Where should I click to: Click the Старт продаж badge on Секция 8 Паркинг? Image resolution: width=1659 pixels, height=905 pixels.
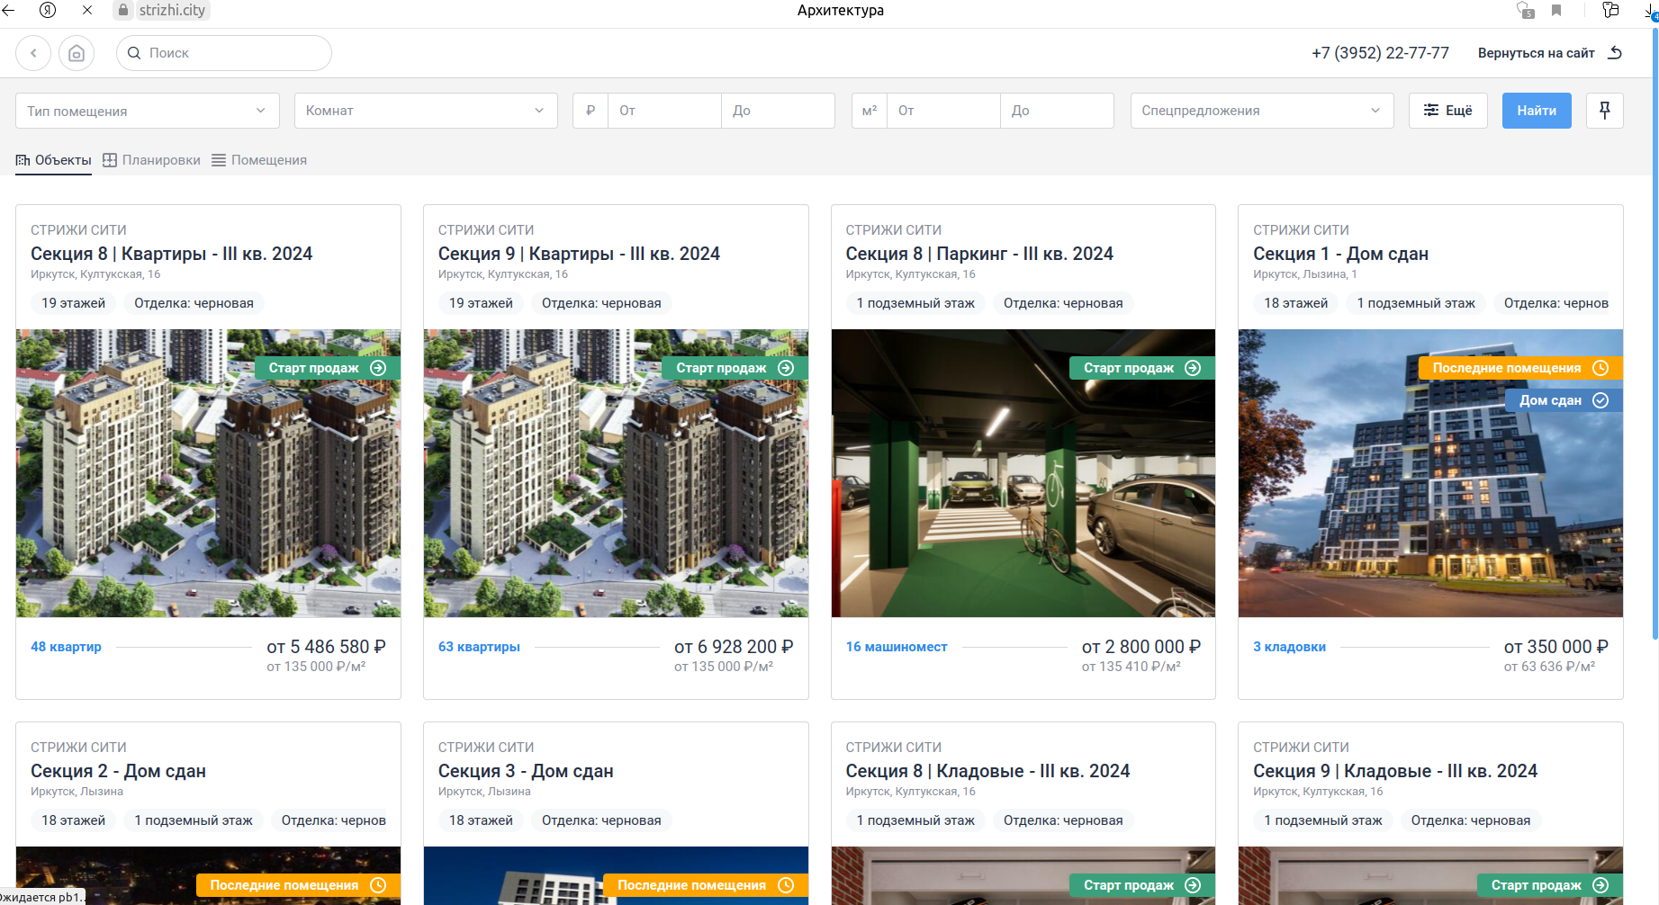click(x=1142, y=368)
